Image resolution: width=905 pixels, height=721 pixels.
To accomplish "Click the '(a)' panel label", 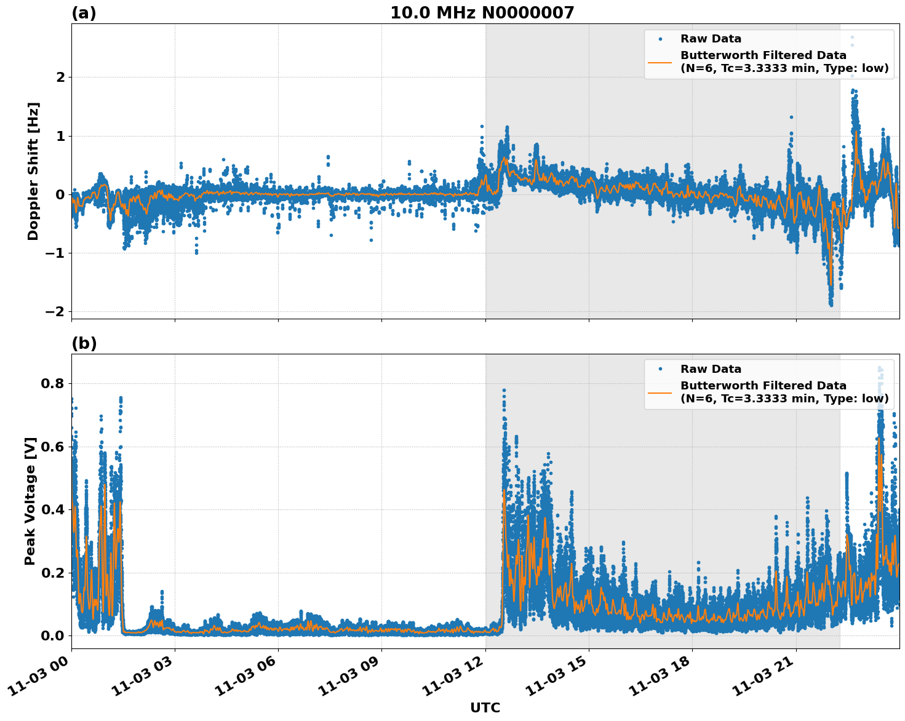I will click(x=84, y=13).
